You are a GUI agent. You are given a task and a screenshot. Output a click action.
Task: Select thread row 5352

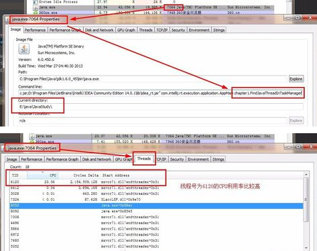[x=156, y=246]
